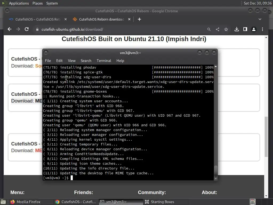Click the padlock site info icon
Screen dimensions: 273x205
click(x=37, y=29)
